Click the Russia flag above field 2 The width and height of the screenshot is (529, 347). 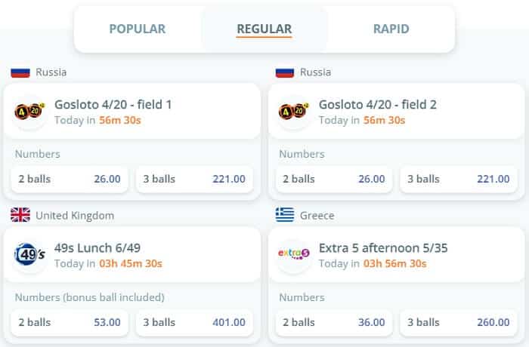[x=284, y=72]
